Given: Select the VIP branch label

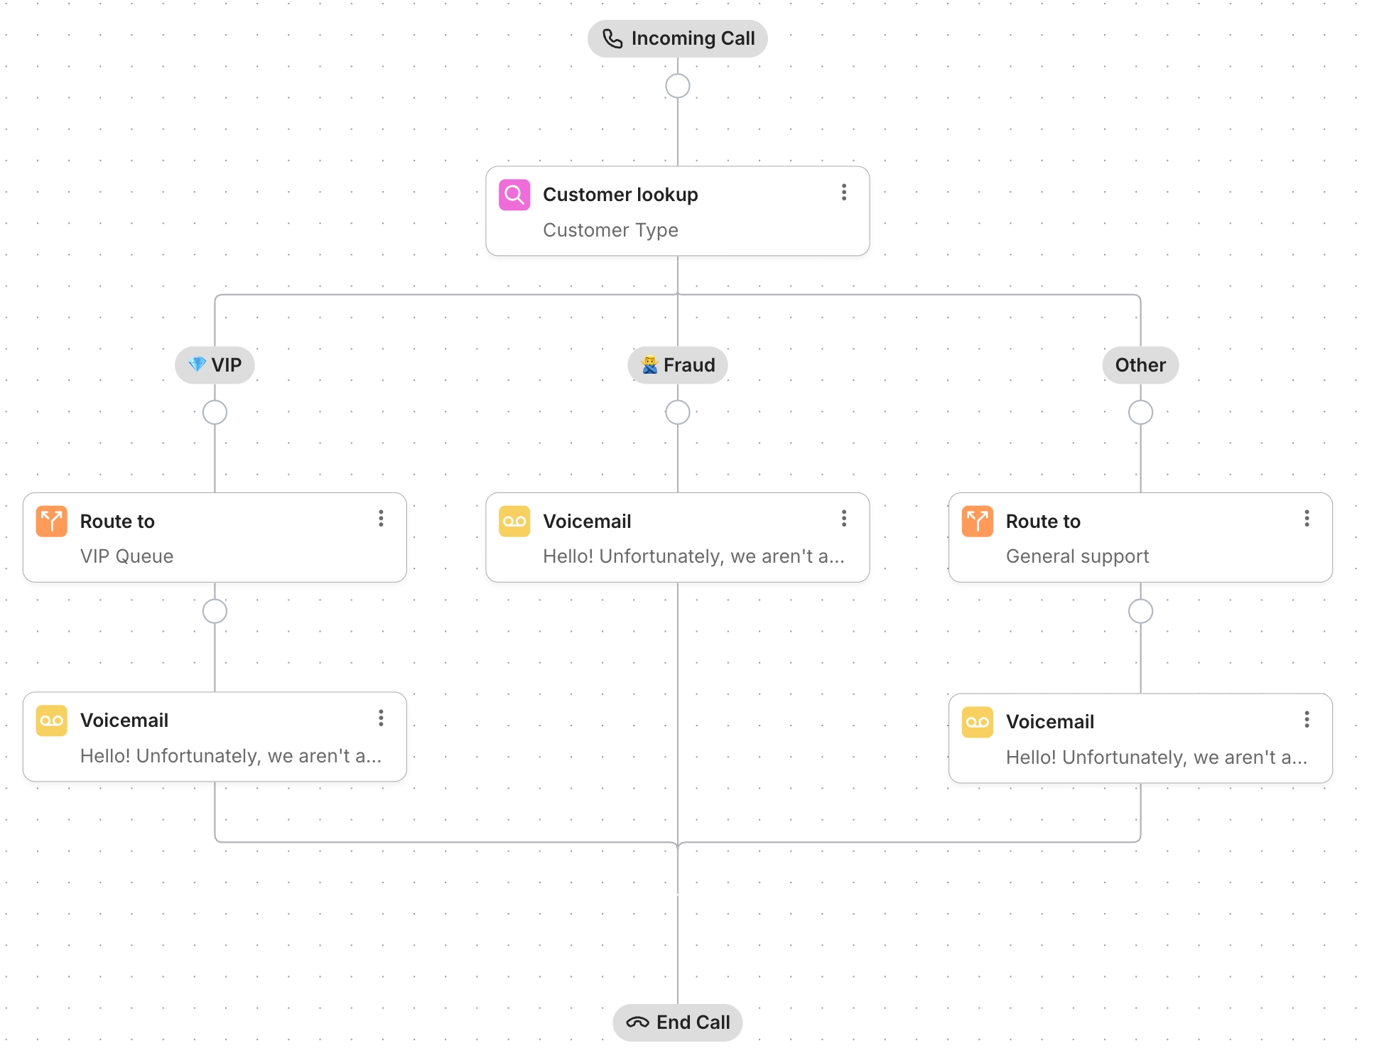Looking at the screenshot, I should click(x=215, y=364).
